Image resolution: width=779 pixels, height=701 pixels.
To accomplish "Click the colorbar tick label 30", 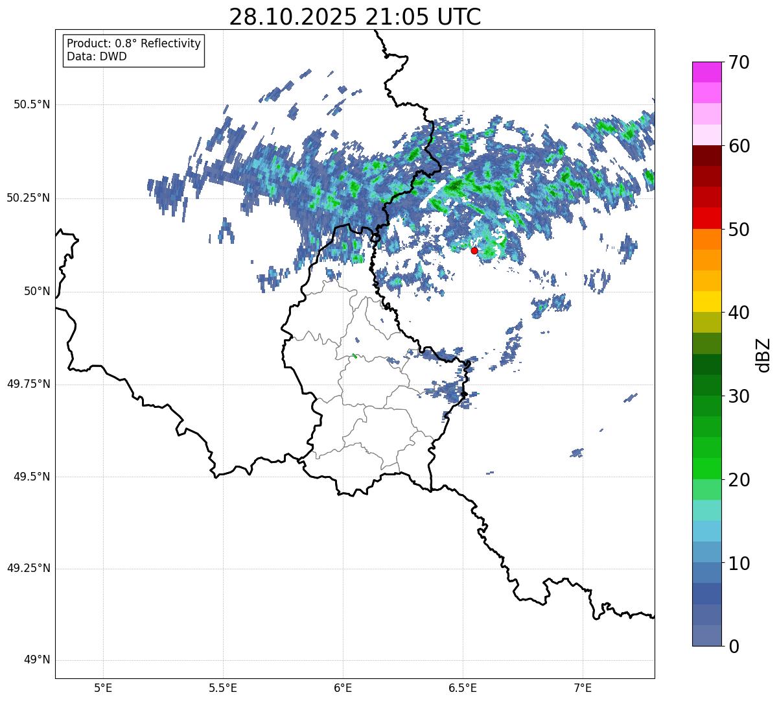I will click(738, 396).
